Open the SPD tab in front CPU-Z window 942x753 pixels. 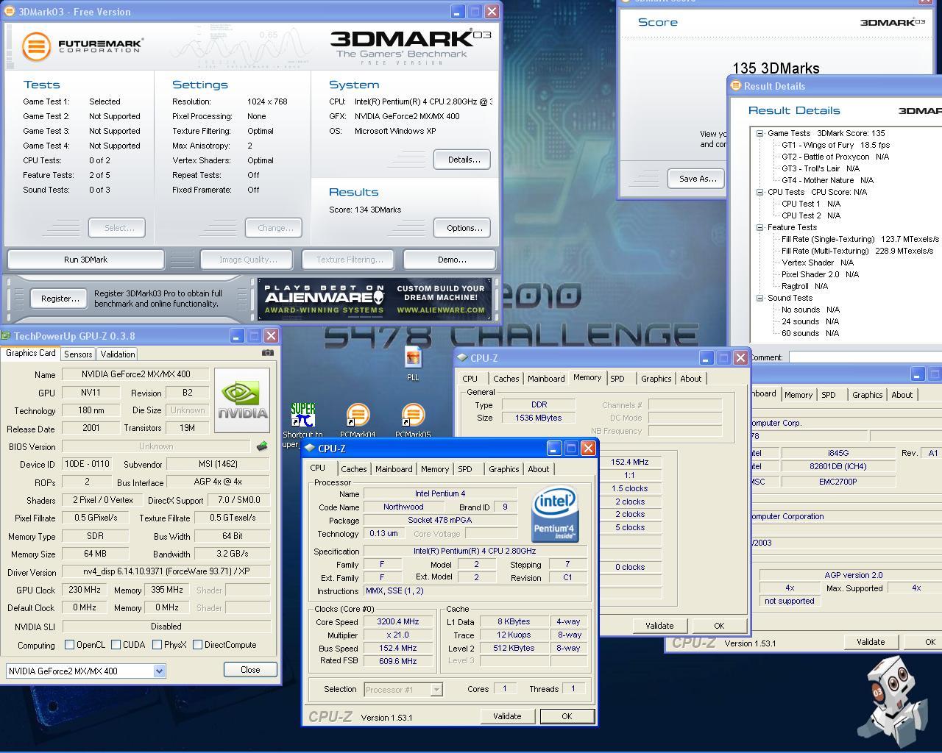(x=465, y=469)
